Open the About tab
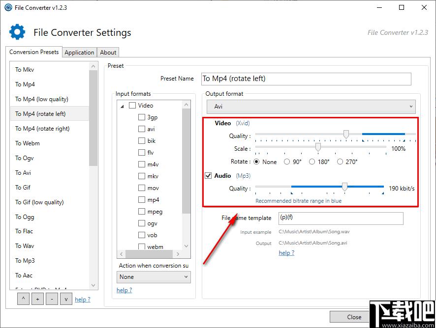 pos(108,53)
